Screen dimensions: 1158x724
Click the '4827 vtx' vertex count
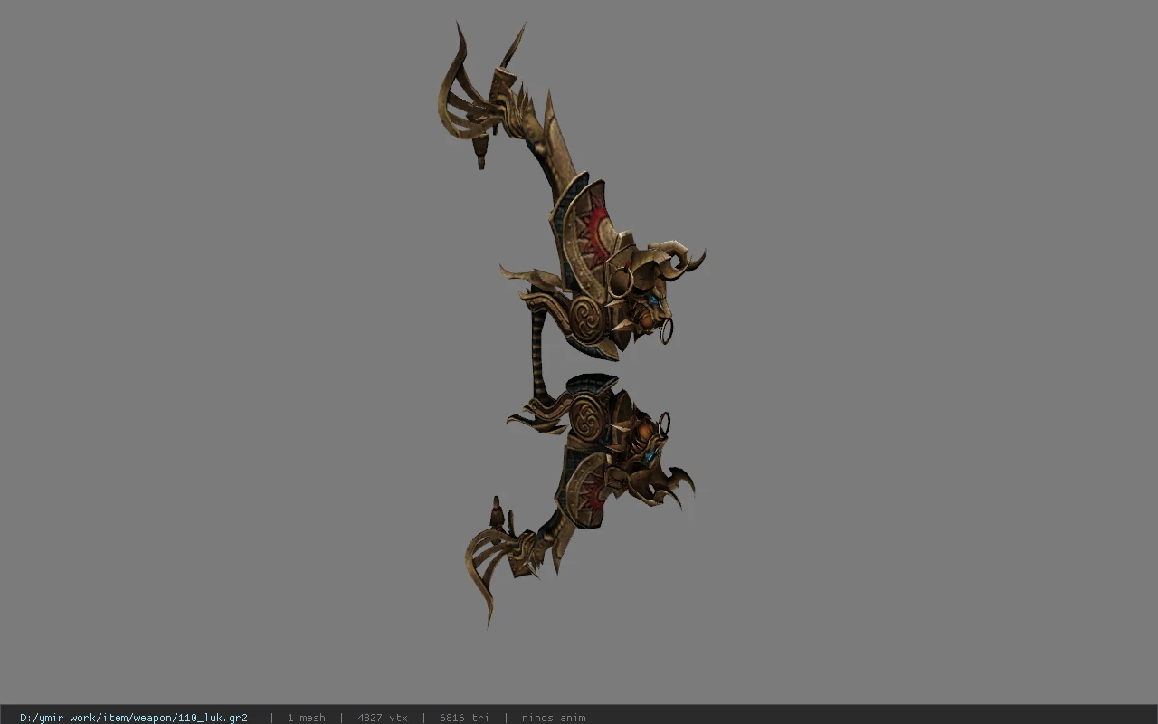coord(383,718)
